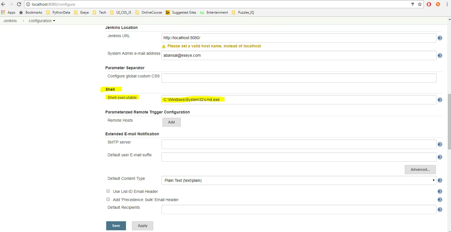The height and width of the screenshot is (232, 451).
Task: Focus the System Admin e-mail address field
Action: 299,56
